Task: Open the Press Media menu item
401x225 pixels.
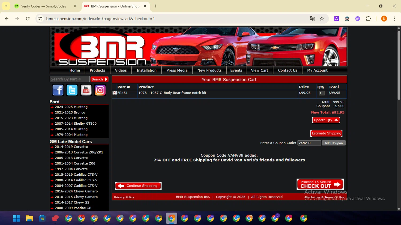Action: point(177,70)
